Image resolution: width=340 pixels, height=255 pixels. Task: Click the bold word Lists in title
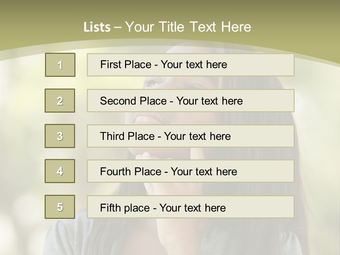97,27
